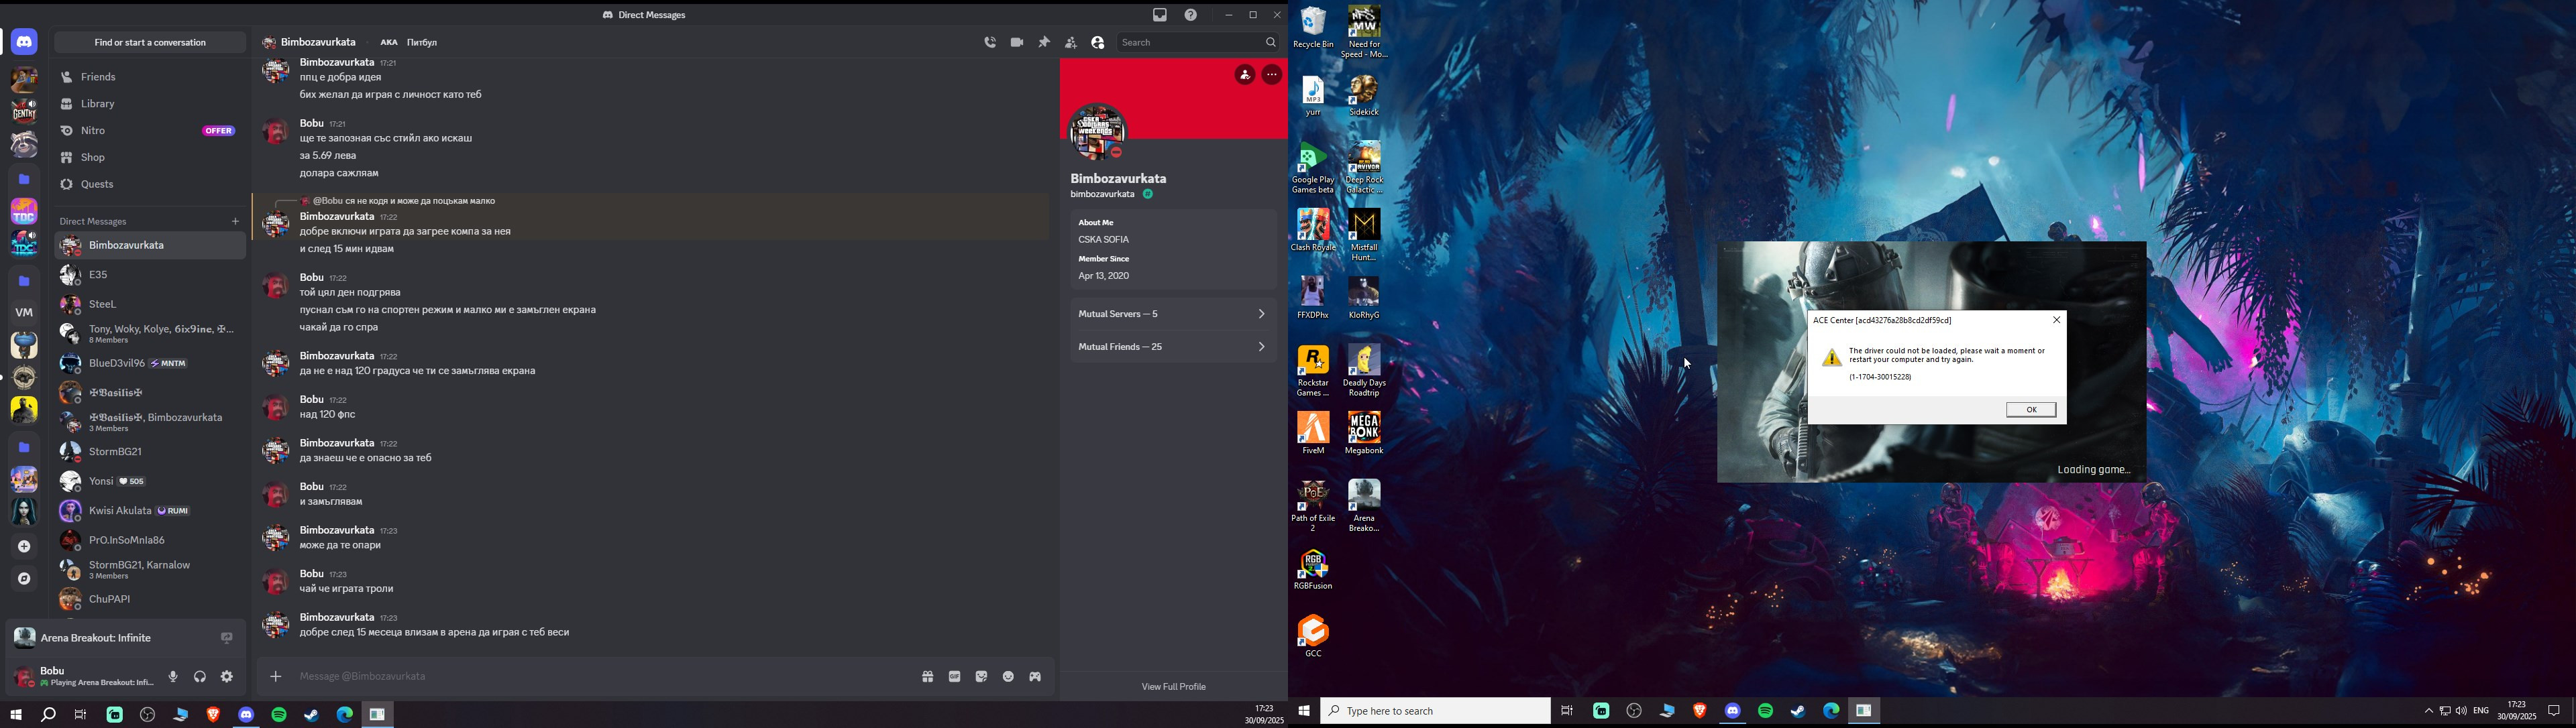This screenshot has width=2576, height=728.
Task: Send a gift using the gift icon
Action: pyautogui.click(x=928, y=677)
